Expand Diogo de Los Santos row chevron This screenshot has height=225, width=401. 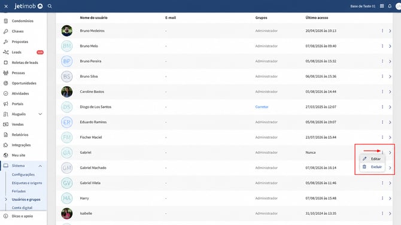tap(390, 107)
